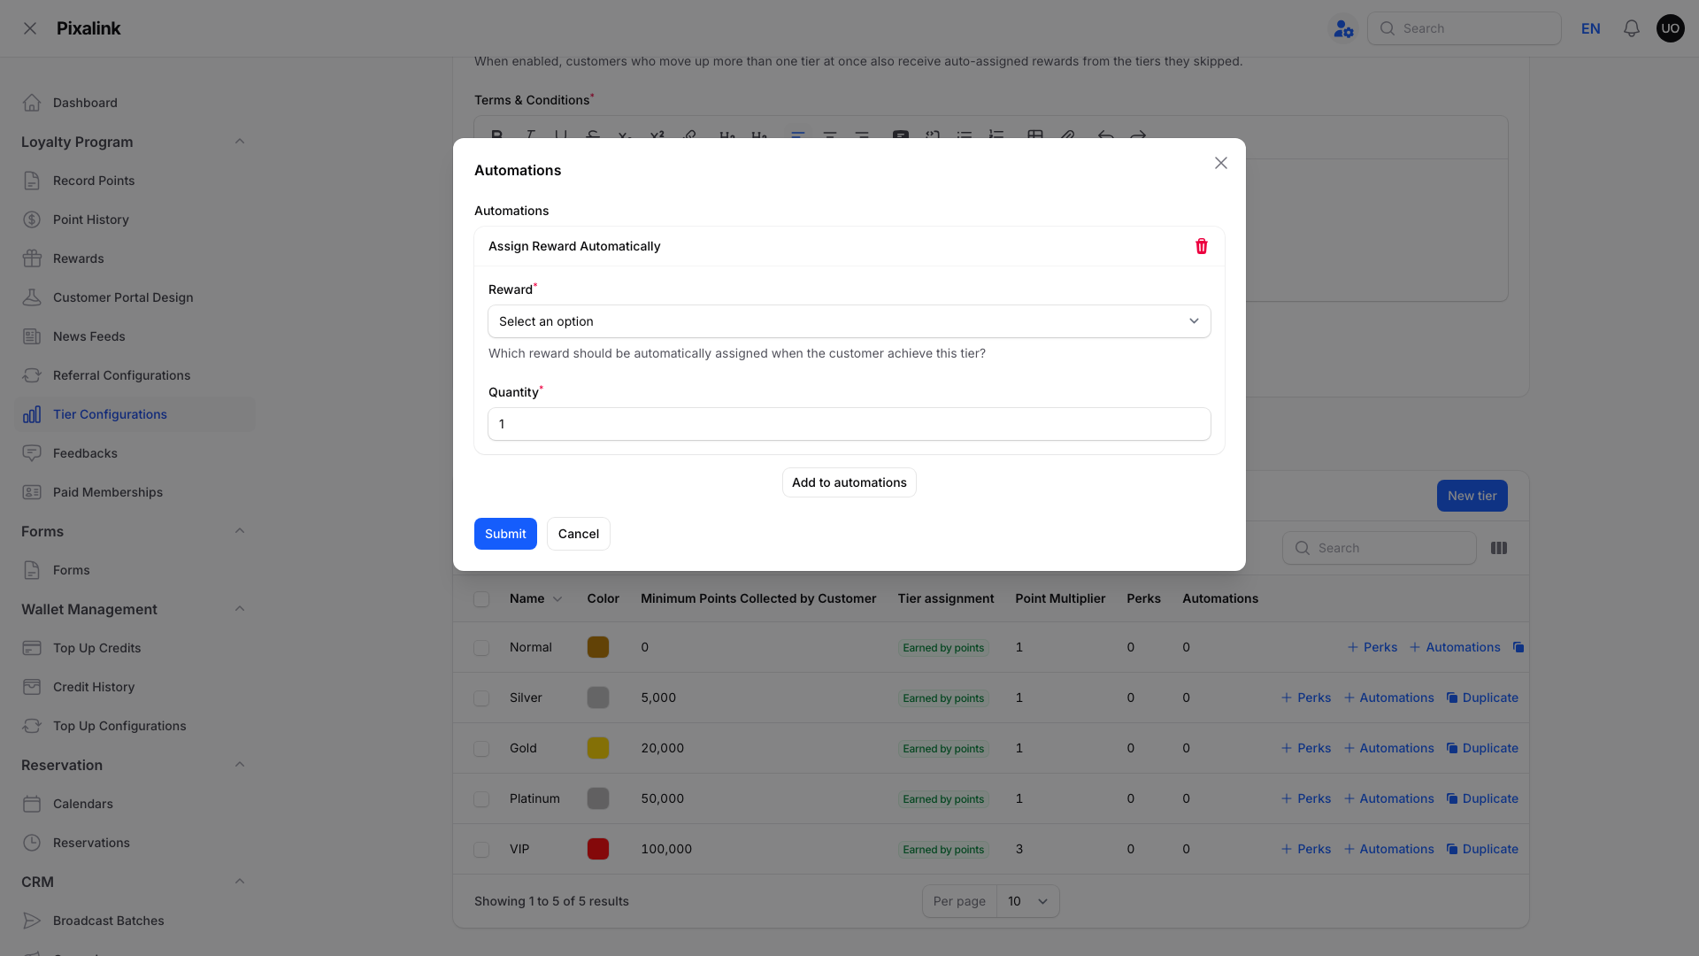
Task: Toggle table column visibility icon
Action: click(1499, 548)
